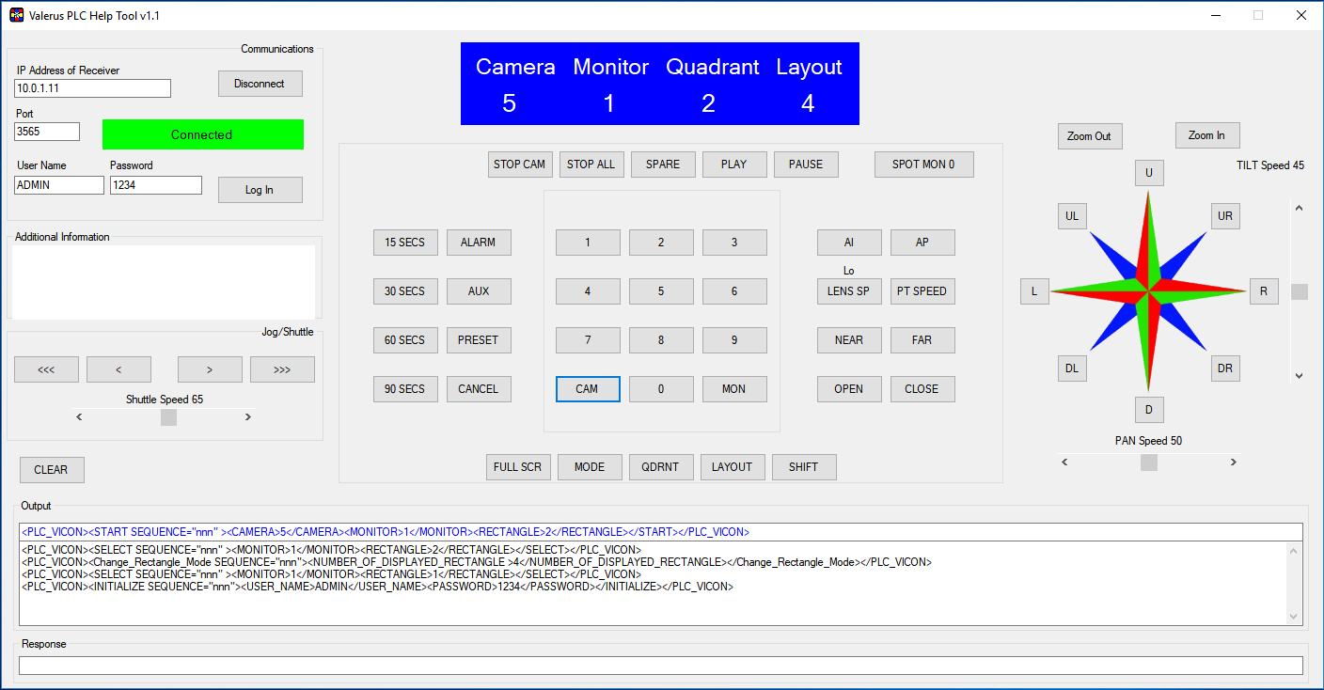Click fast forward >>> jog button
Viewport: 1324px width, 690px height.
click(x=282, y=369)
